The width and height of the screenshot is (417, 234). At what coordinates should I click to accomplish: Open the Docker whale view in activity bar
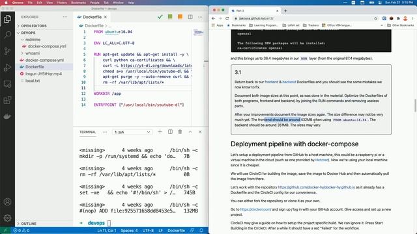(7, 116)
